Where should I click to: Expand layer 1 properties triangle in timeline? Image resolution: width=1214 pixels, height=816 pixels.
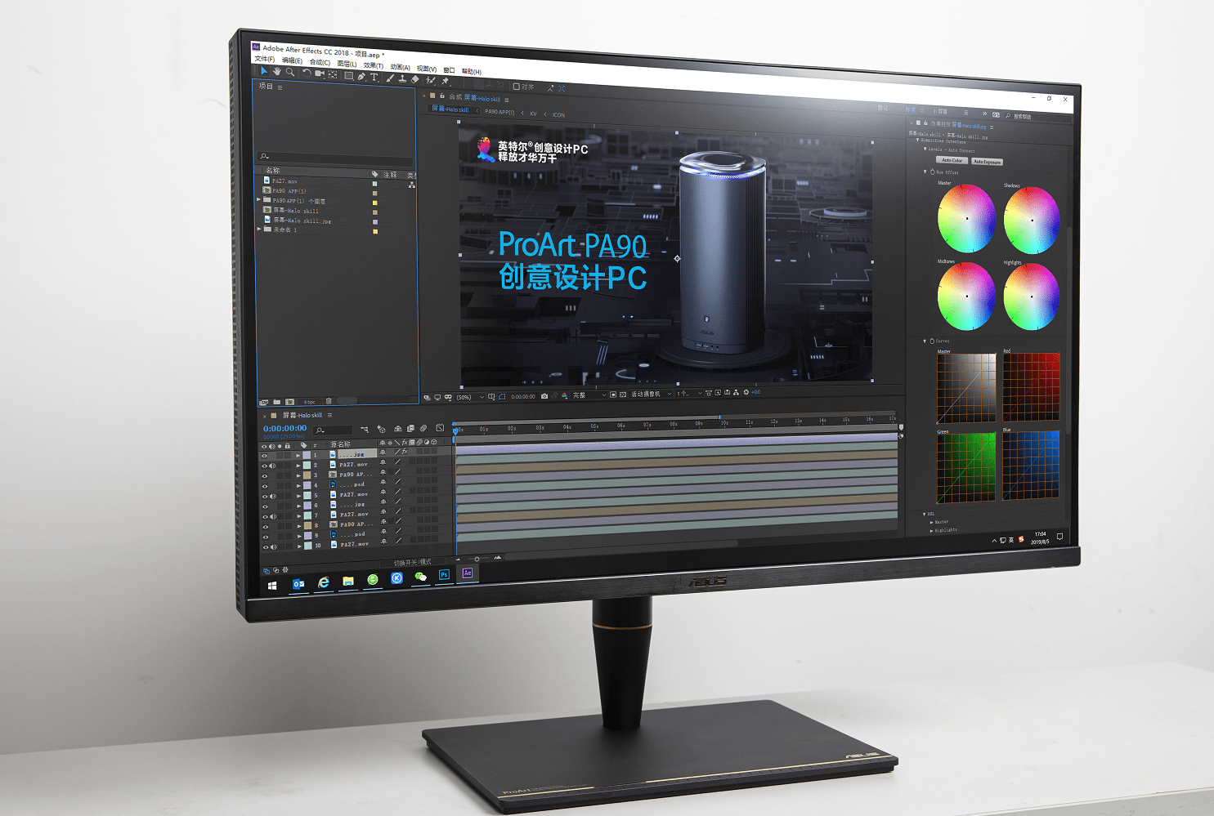(x=298, y=456)
